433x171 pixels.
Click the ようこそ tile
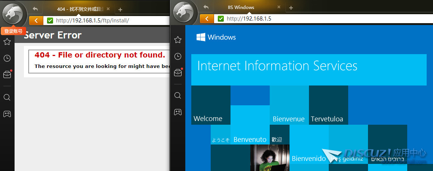(x=221, y=134)
